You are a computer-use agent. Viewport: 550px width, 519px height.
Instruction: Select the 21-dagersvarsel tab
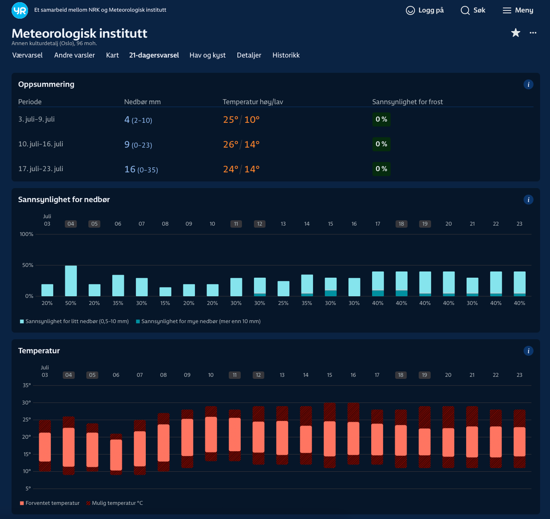(x=154, y=55)
